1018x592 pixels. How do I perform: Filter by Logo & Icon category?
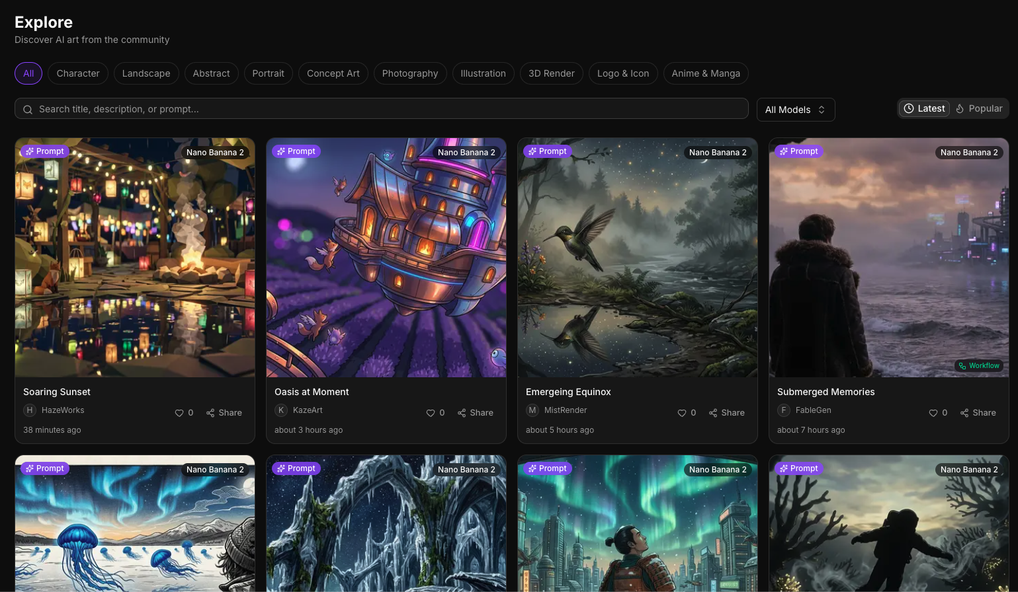(623, 73)
